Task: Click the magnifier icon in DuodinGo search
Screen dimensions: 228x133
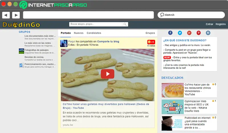Action: point(125,24)
